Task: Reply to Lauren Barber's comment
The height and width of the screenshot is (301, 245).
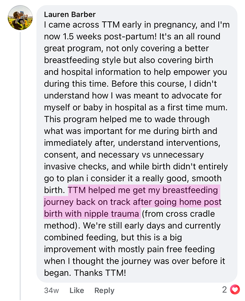Action: click(104, 291)
